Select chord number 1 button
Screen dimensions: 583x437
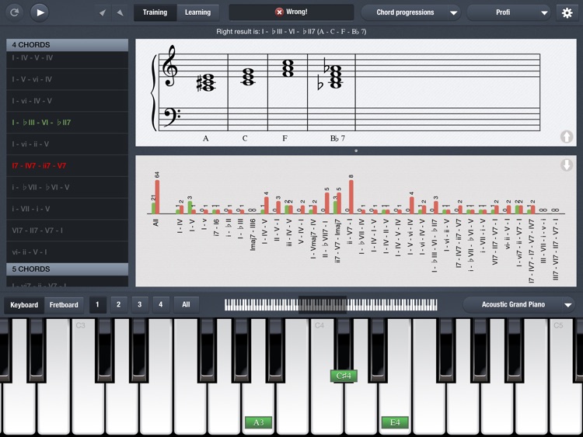[x=97, y=305]
